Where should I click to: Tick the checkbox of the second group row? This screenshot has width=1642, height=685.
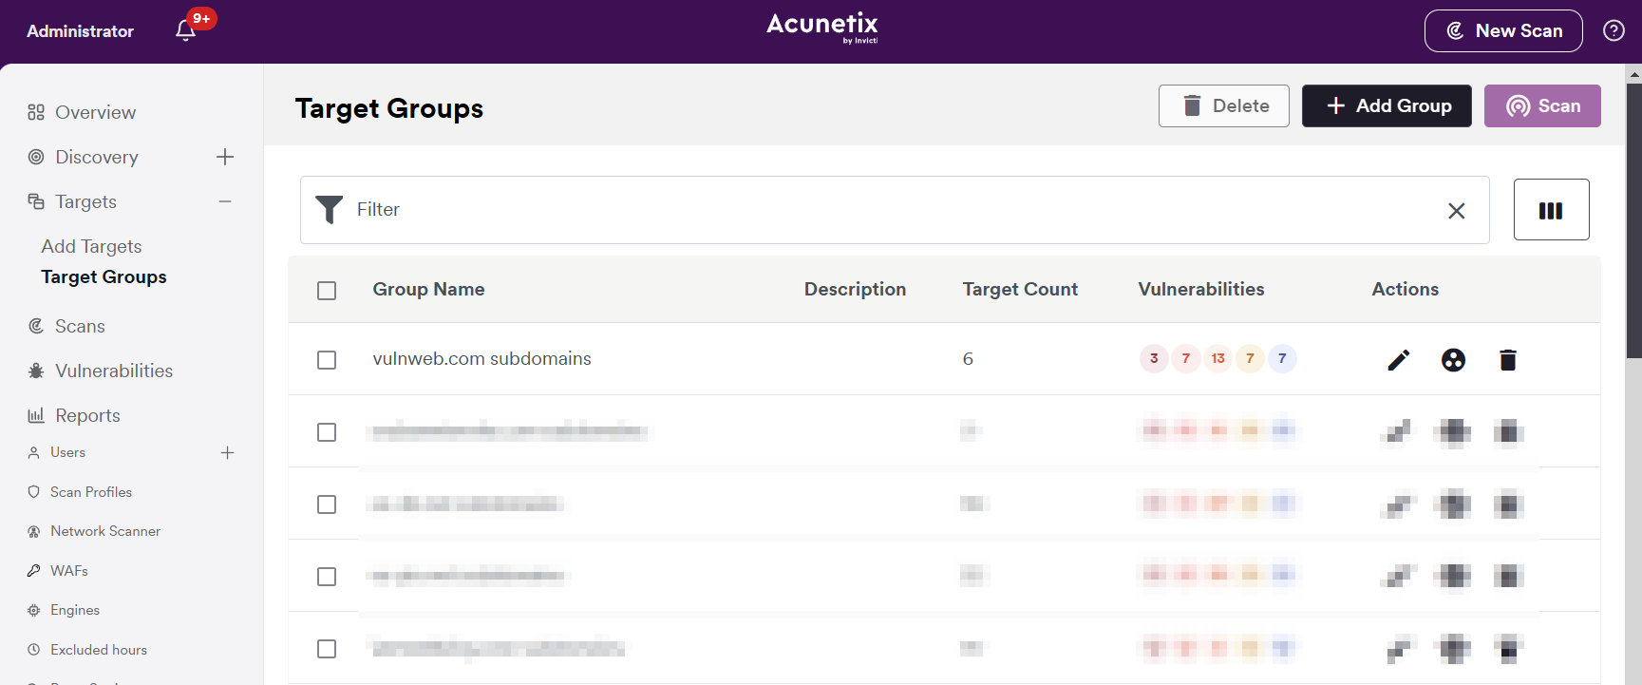point(327,432)
